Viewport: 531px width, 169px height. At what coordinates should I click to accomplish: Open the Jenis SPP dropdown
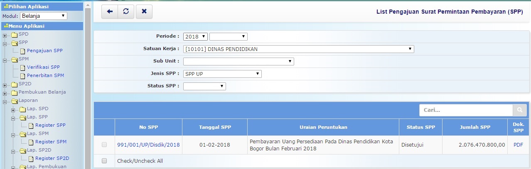tap(222, 74)
